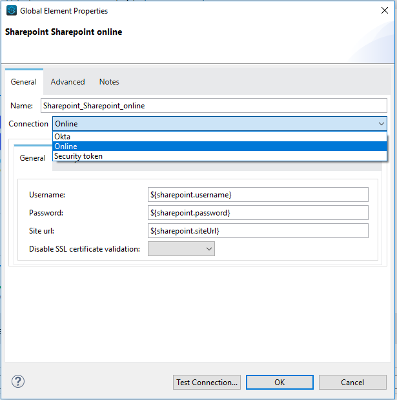Open the Notes tab
This screenshot has width=397, height=400.
(109, 82)
